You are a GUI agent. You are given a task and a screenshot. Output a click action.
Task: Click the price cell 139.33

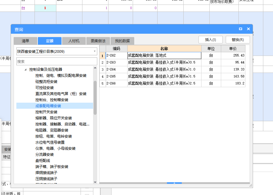click(x=233, y=70)
